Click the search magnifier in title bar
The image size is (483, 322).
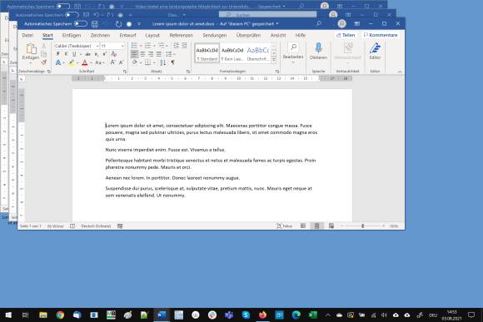click(319, 23)
